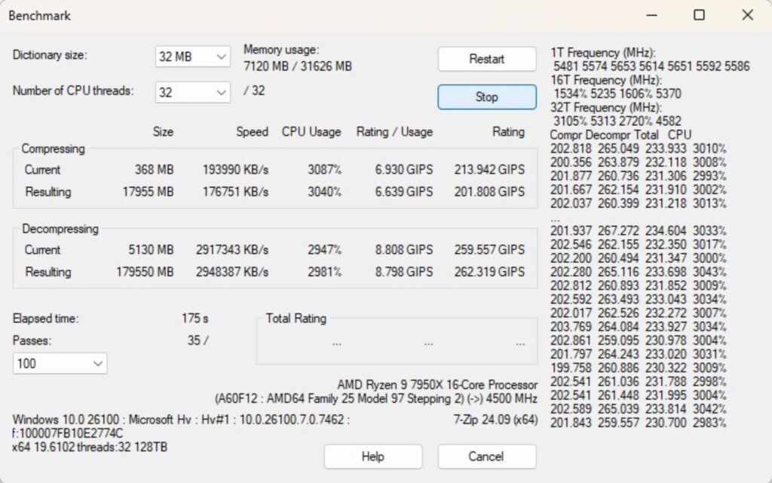
Task: Click the log row starting 203.769 264.084
Action: 638,326
